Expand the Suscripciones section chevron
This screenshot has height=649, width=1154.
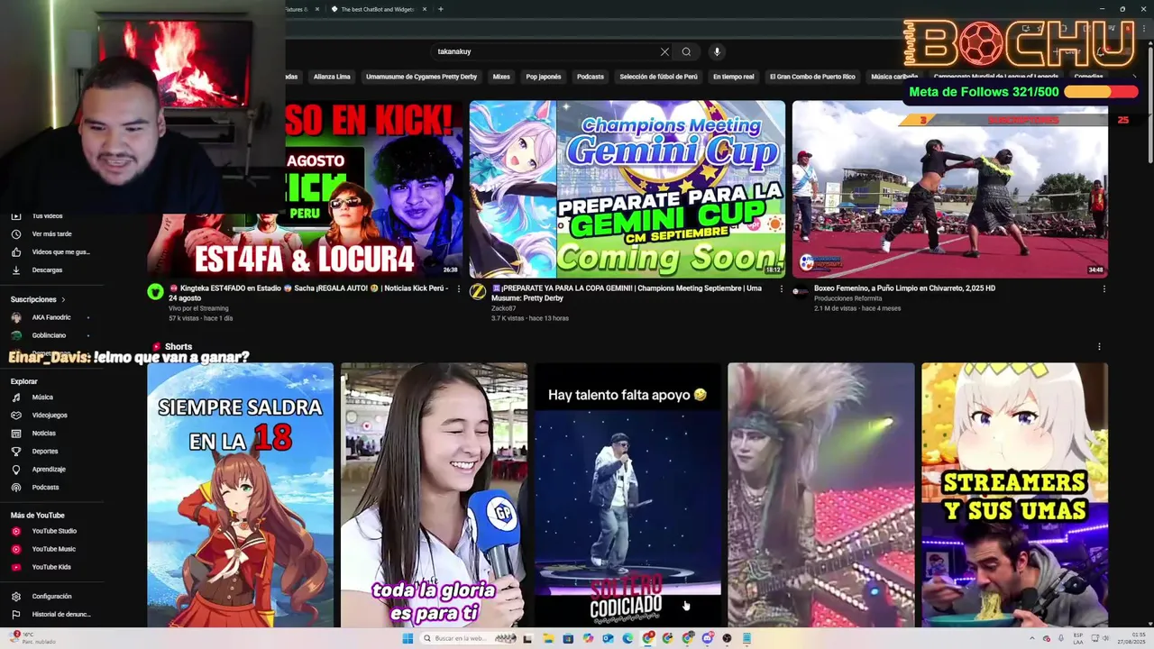tap(63, 299)
